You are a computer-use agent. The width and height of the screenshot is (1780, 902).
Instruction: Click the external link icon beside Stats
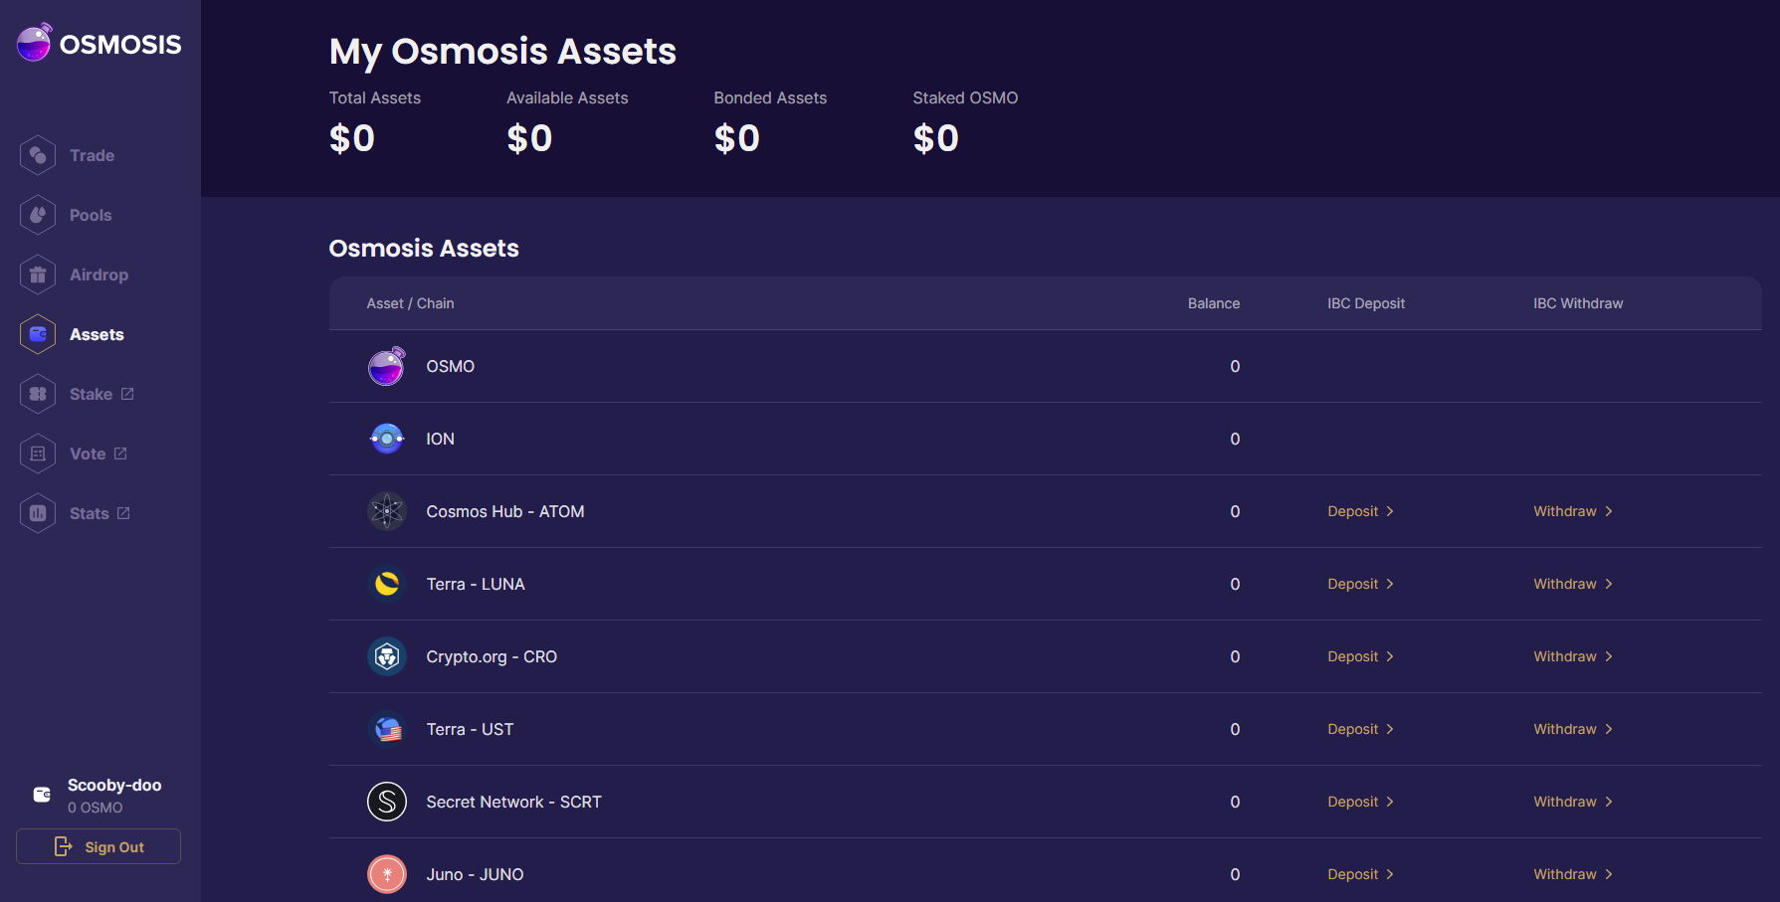[x=123, y=513]
